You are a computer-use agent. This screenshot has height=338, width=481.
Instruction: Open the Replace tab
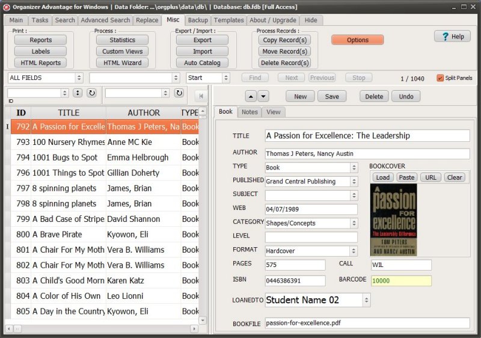[147, 20]
